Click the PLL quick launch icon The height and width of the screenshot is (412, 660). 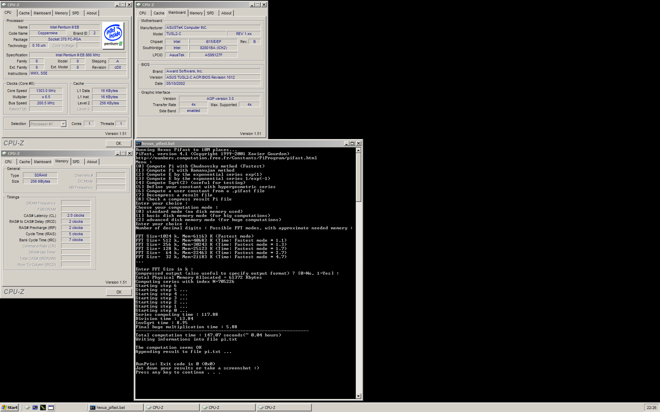click(35, 408)
